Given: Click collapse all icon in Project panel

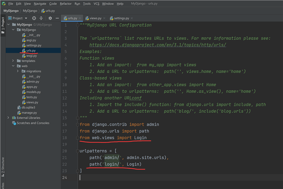Looking at the screenshot, I should 41,18.
